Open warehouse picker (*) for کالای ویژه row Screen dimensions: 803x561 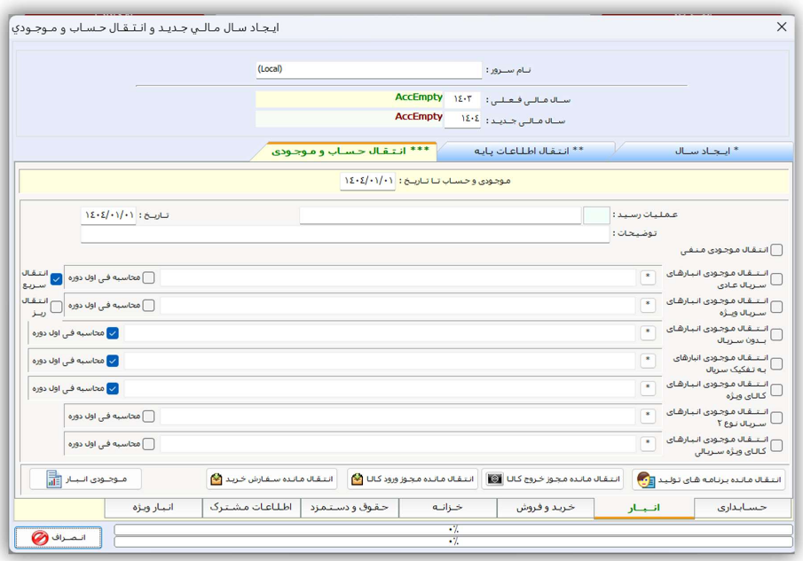point(648,387)
